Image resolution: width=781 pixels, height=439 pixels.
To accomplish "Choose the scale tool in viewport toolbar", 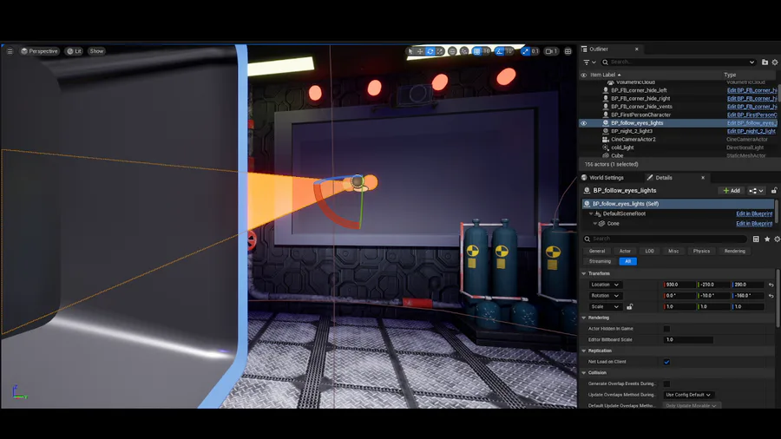I will coord(440,51).
